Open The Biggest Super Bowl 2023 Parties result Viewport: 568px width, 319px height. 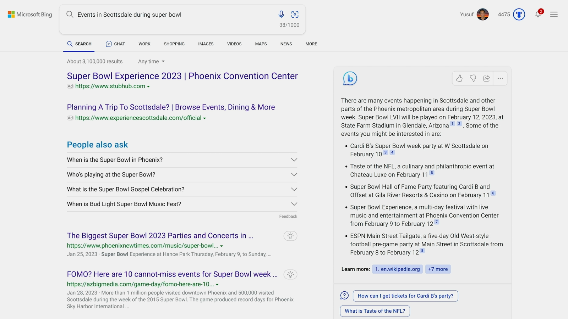[x=160, y=236]
